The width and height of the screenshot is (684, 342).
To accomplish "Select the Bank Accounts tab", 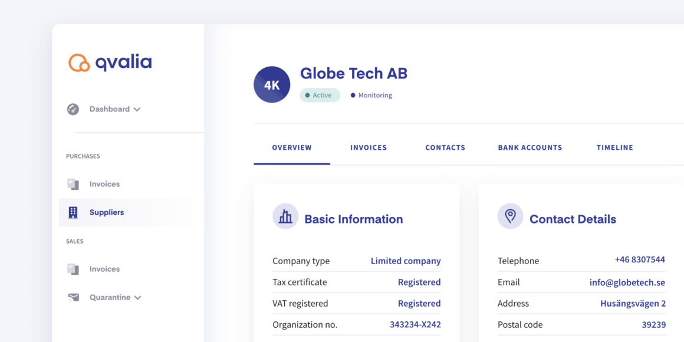I will coord(530,147).
